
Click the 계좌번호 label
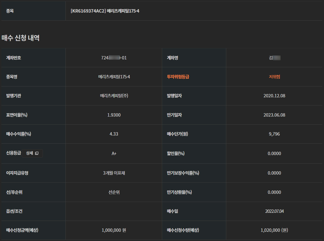[x=14, y=58]
